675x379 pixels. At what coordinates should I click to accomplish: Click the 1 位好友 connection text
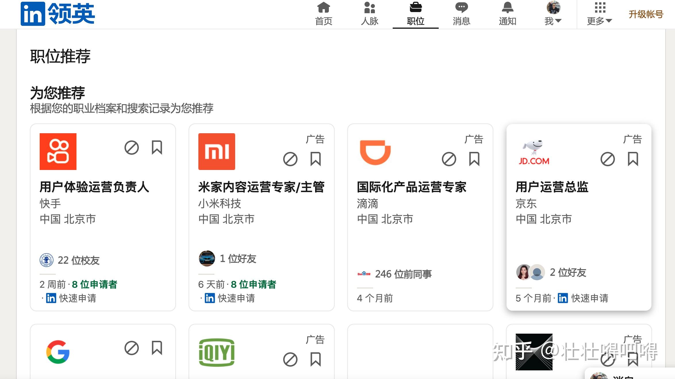point(238,259)
